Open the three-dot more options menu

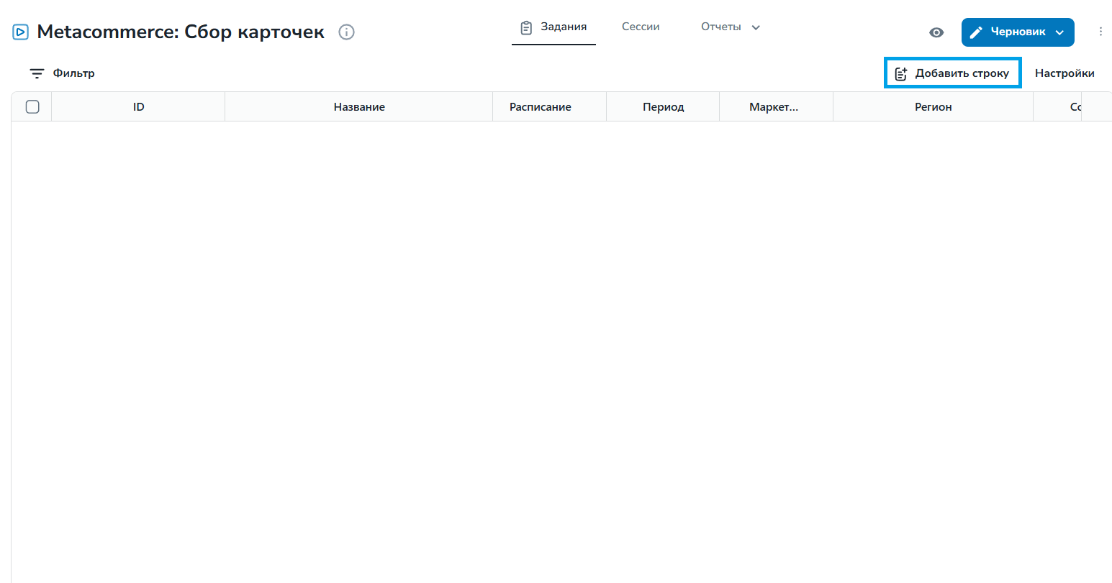click(1100, 32)
